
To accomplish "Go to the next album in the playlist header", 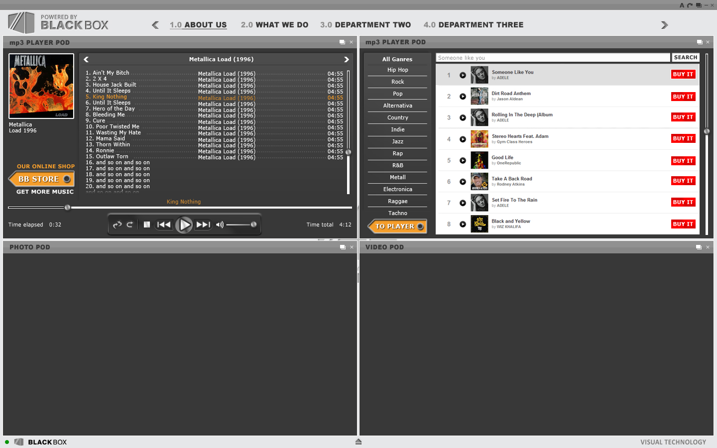I will (x=346, y=59).
